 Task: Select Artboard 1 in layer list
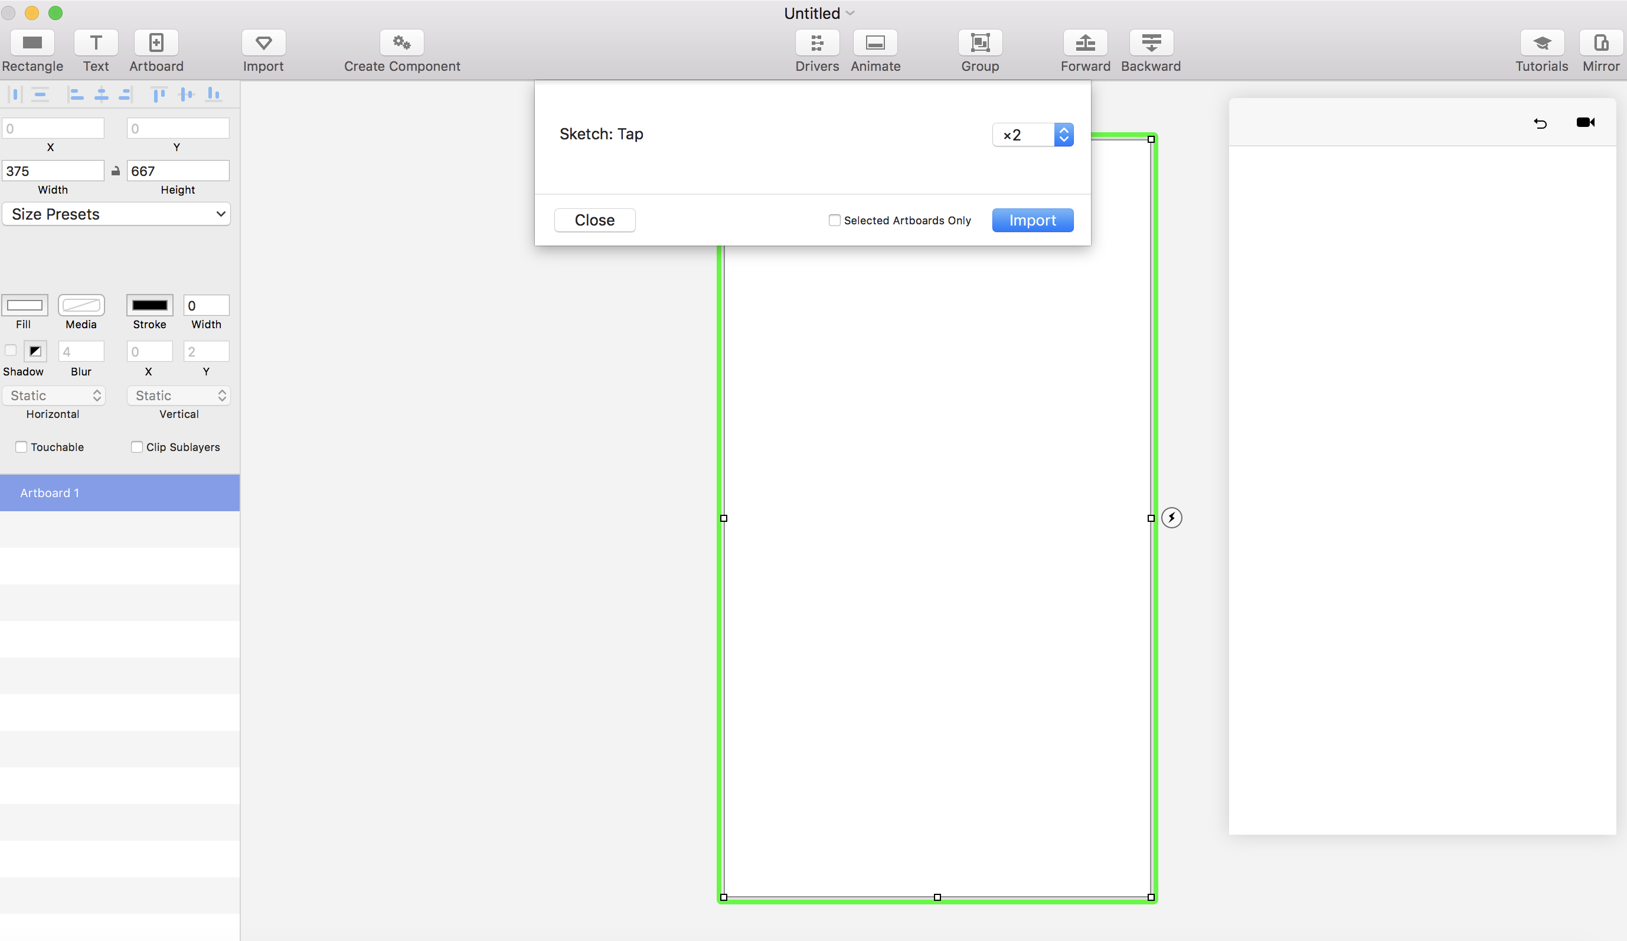coord(120,493)
